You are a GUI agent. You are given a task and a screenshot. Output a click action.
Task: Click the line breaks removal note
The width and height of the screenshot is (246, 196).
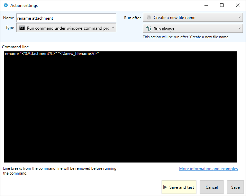coord(60,171)
